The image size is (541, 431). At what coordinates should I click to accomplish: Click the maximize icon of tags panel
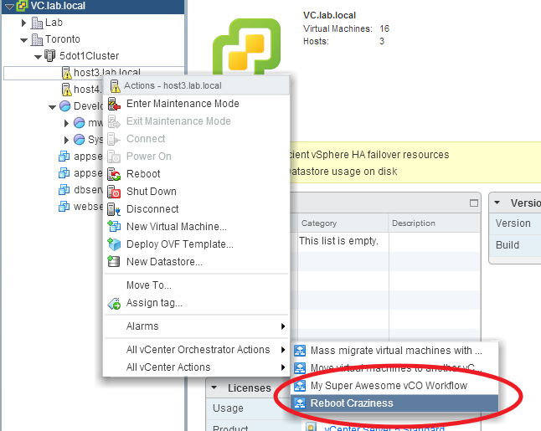[x=474, y=203]
